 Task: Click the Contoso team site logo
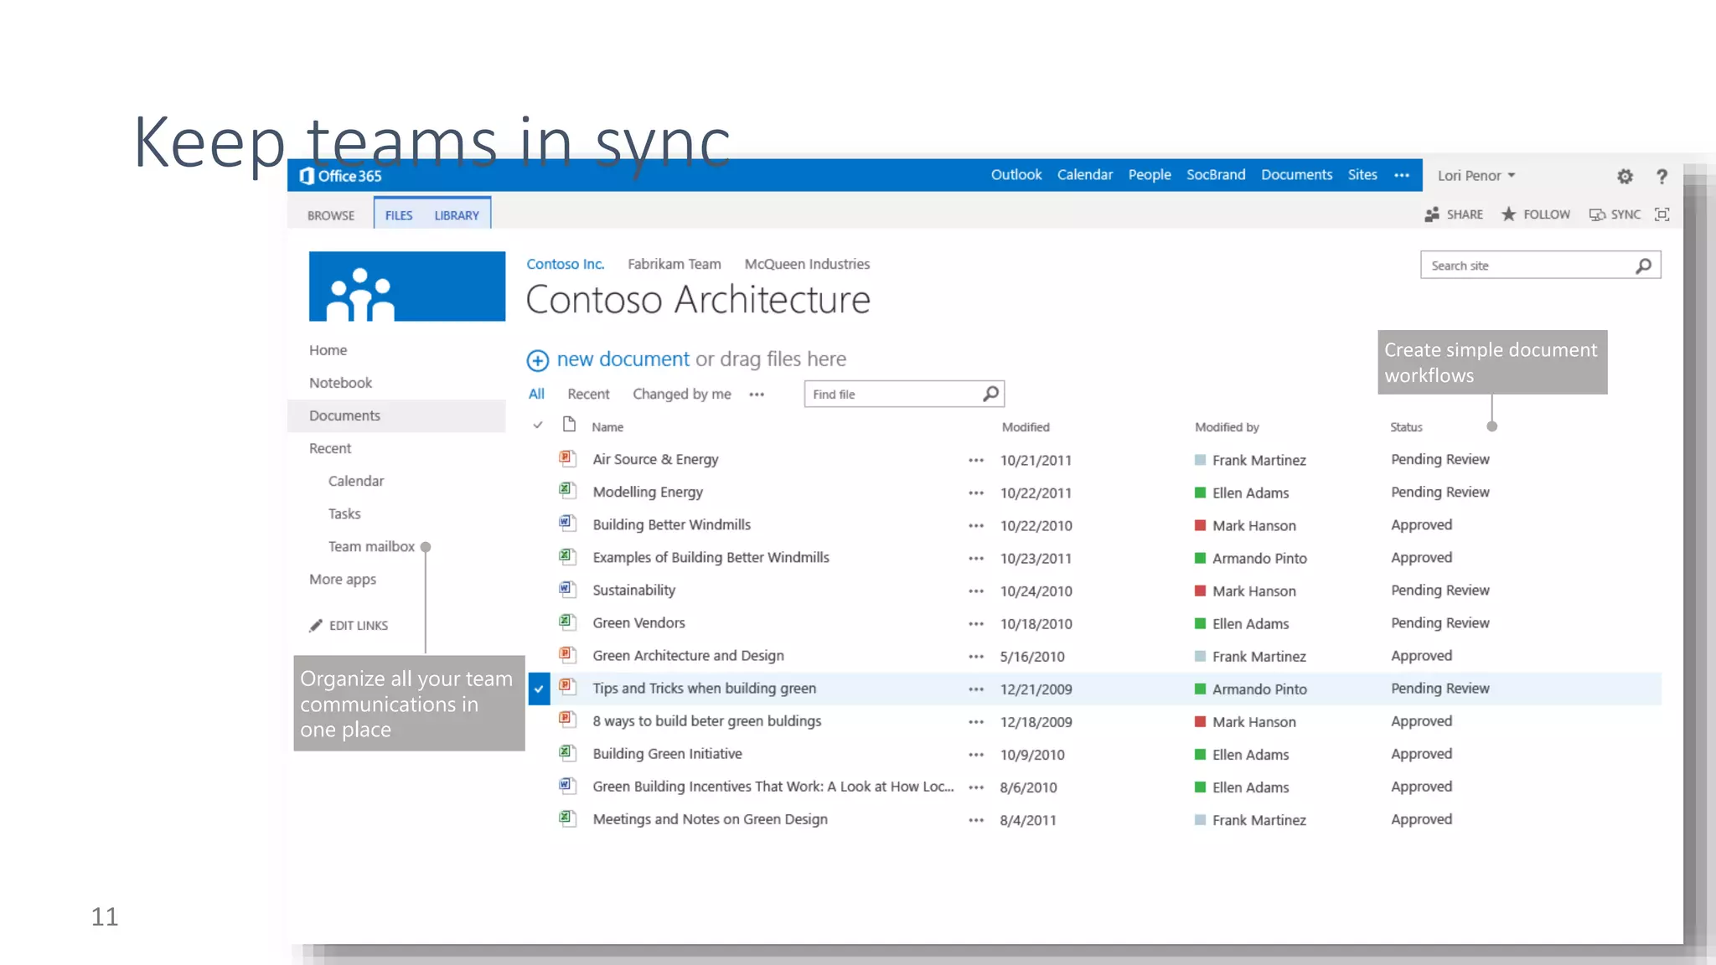[407, 286]
